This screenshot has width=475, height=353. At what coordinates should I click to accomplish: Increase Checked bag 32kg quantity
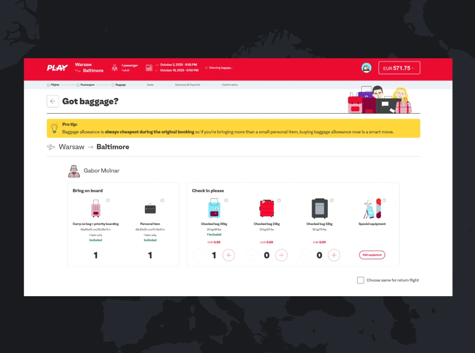point(334,255)
